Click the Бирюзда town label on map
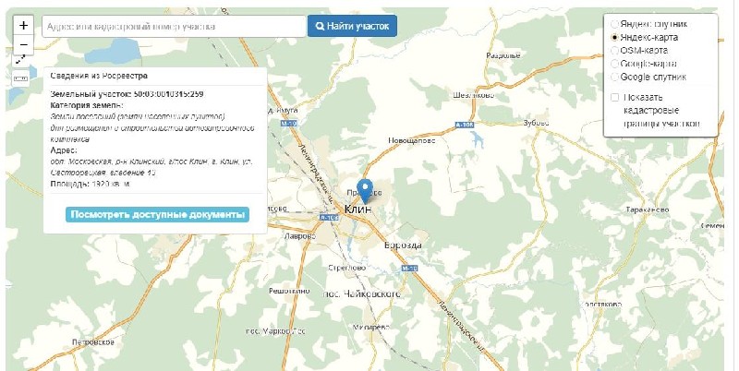Viewport: 739px width, 371px height. tap(403, 245)
